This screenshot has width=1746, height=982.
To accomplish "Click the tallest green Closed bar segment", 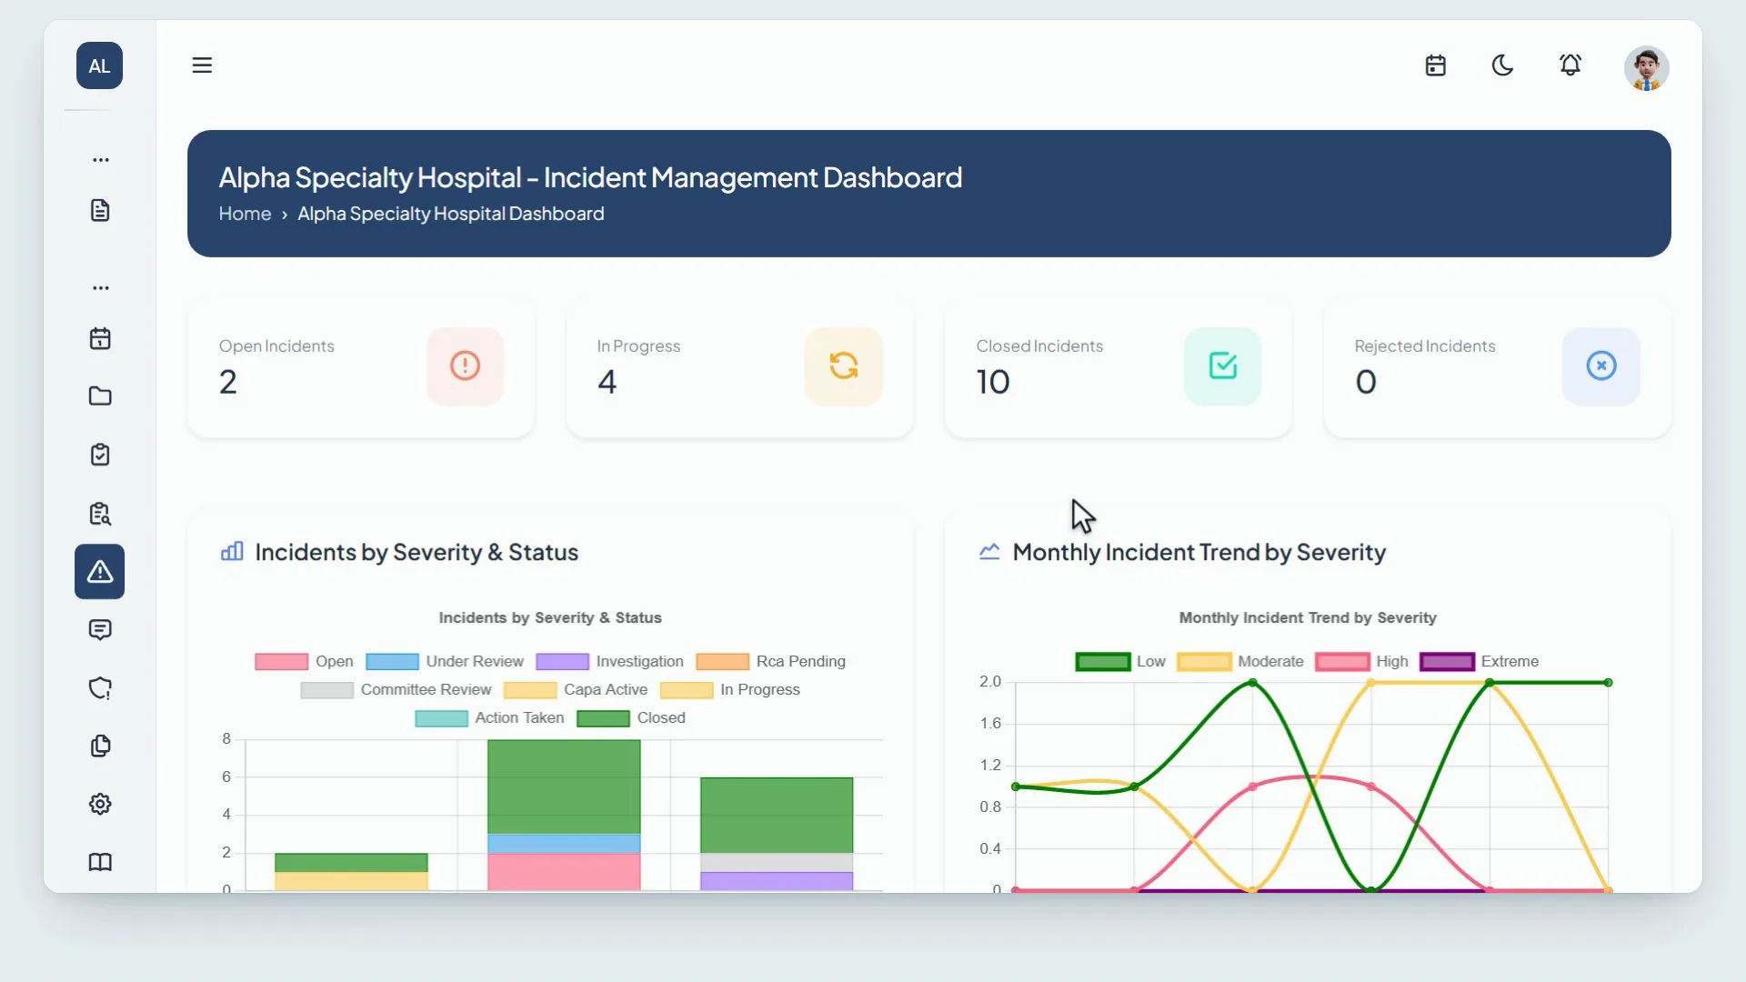I will pos(564,787).
